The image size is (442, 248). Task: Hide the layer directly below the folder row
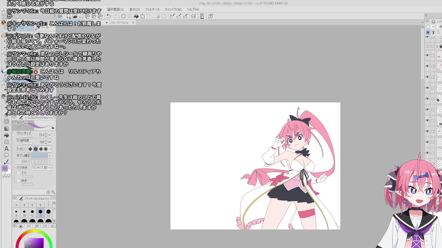pos(427,55)
